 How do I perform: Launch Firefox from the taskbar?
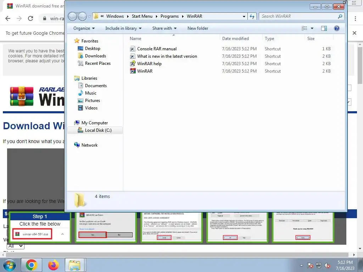[x=53, y=265]
